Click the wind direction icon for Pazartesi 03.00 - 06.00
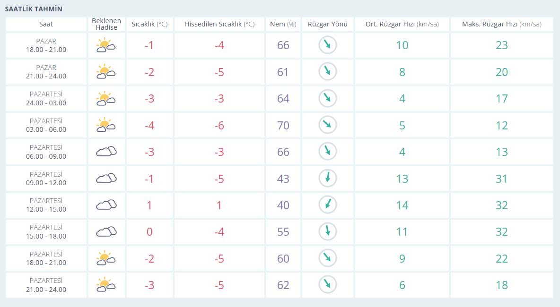 (x=327, y=125)
